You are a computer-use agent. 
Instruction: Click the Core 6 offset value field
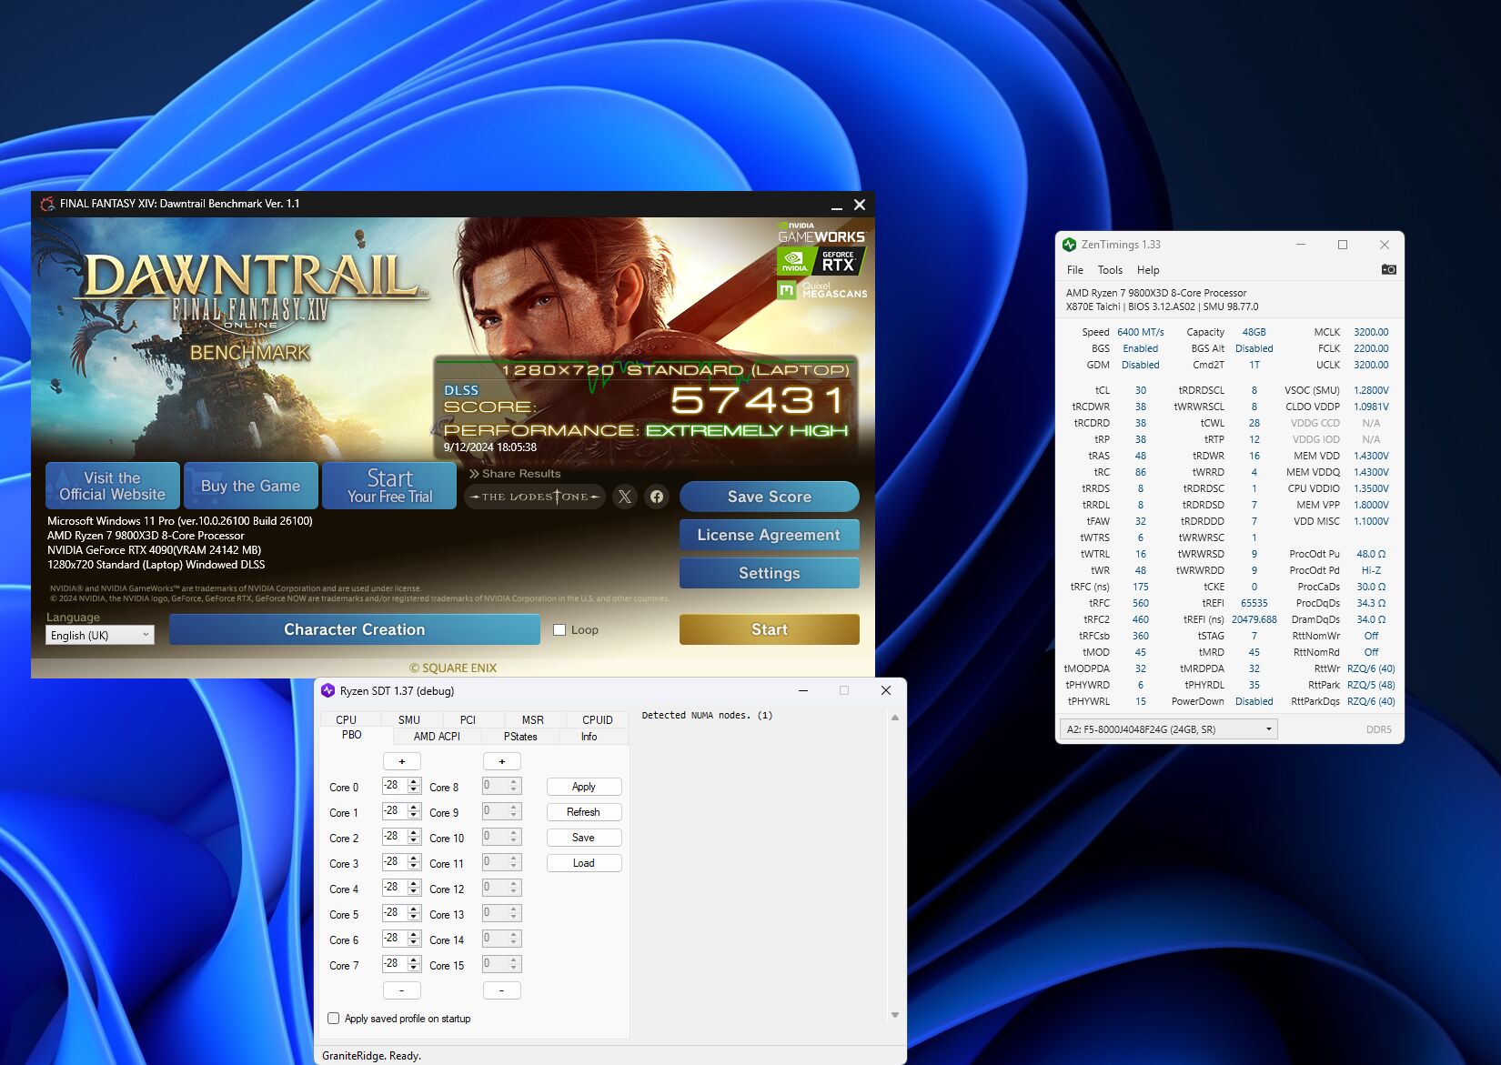tap(395, 939)
